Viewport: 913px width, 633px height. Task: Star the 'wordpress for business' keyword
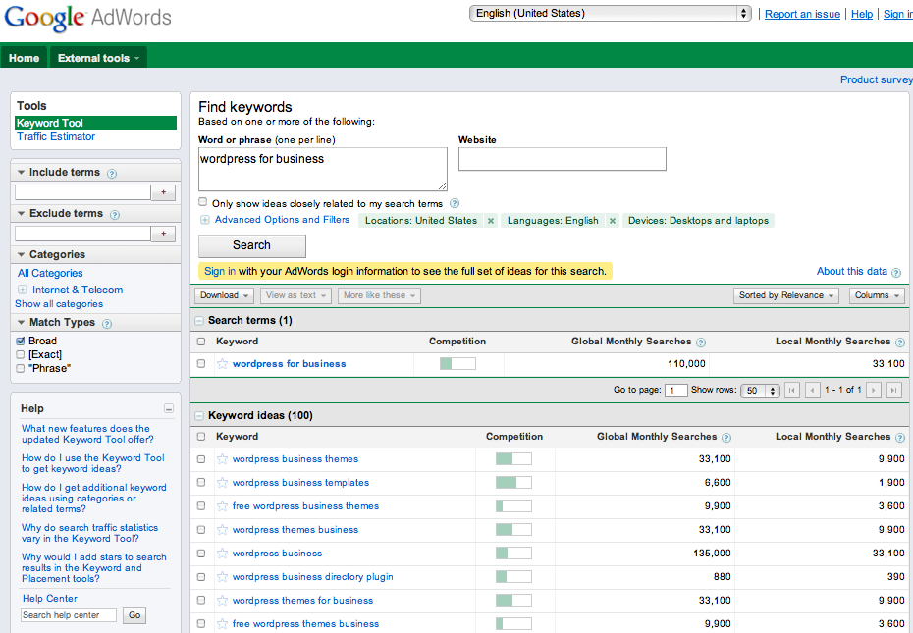coord(222,364)
